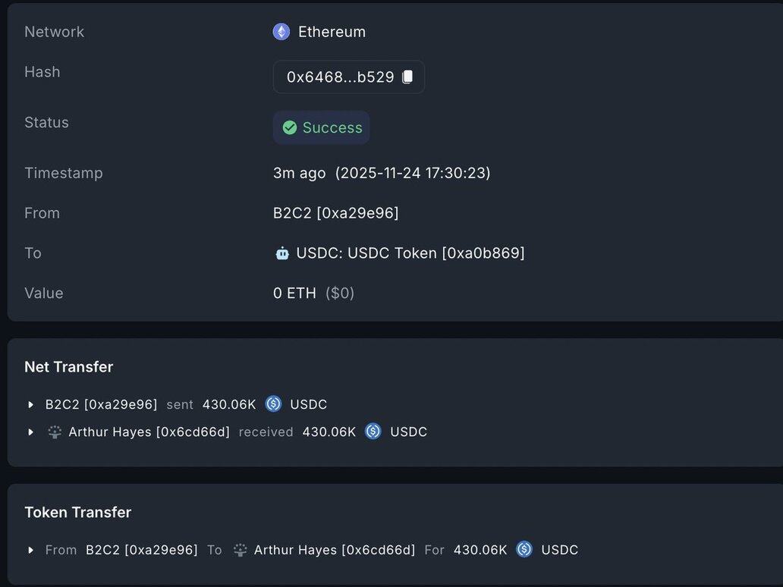783x587 pixels.
Task: Expand the Token Transfer row arrow
Action: pyautogui.click(x=31, y=550)
